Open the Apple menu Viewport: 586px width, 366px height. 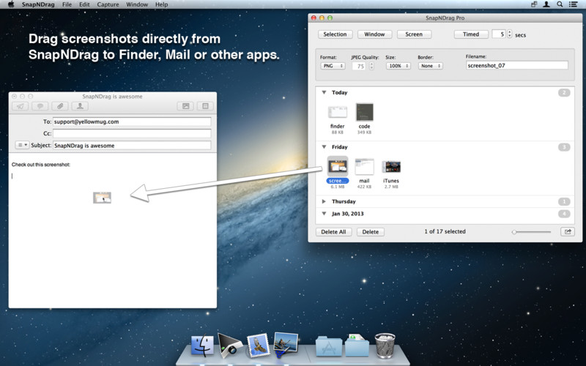tap(11, 4)
